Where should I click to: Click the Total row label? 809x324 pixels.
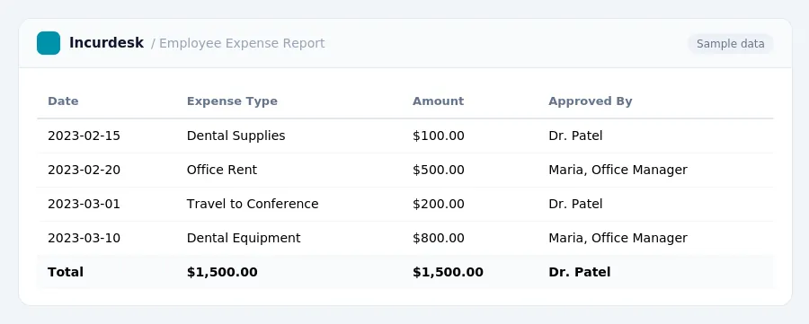click(x=66, y=272)
